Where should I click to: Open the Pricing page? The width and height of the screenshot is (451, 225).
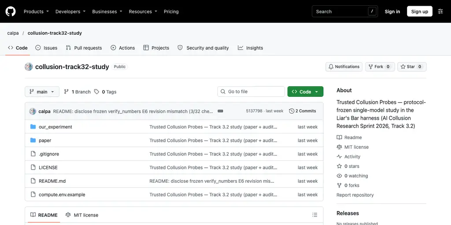171,11
